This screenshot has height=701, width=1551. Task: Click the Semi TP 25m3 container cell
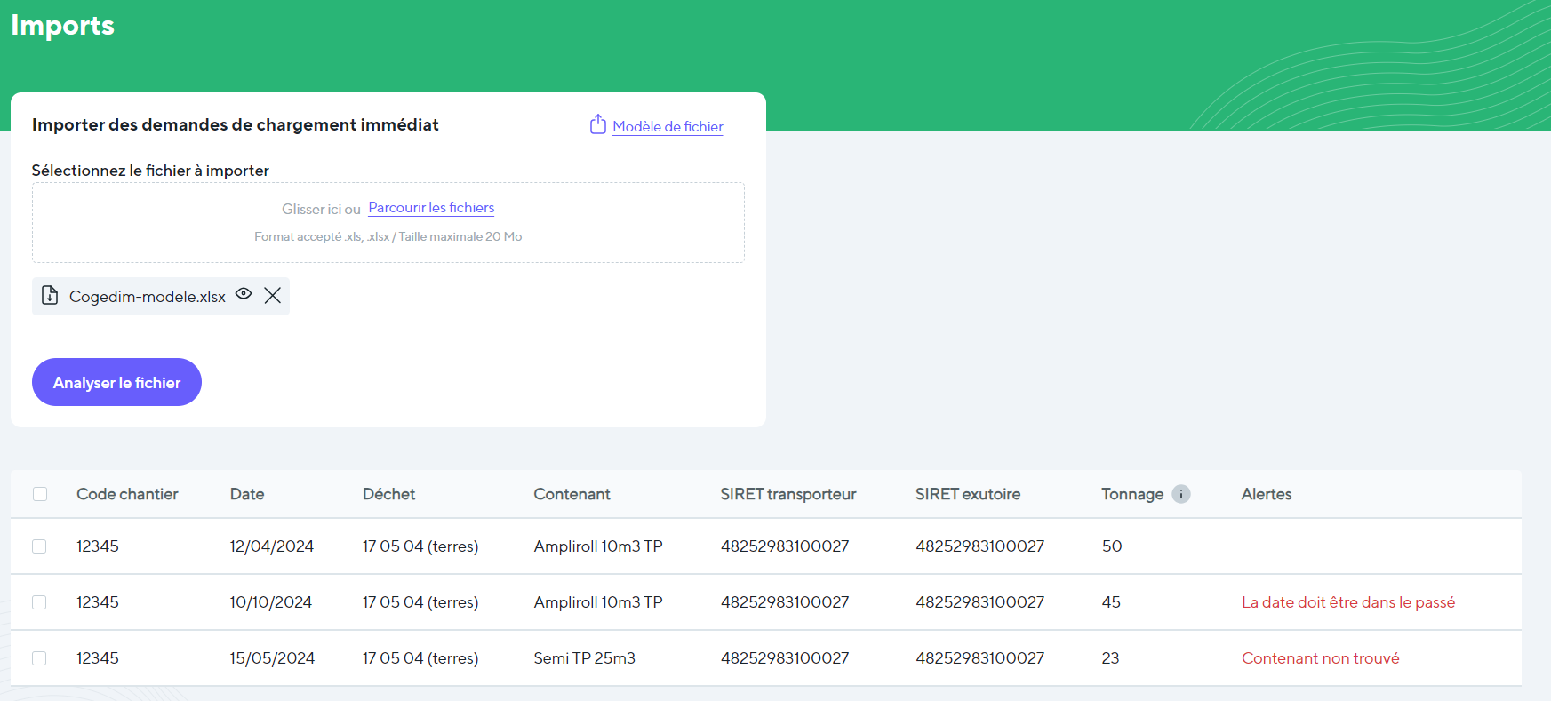click(584, 658)
